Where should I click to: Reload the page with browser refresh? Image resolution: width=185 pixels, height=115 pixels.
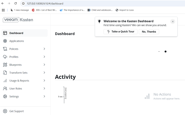15,4
